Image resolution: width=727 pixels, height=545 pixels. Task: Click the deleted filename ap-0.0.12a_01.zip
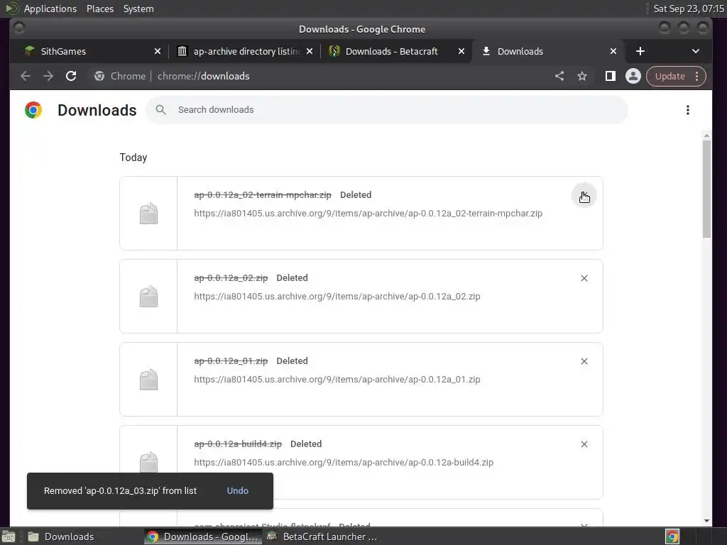tap(231, 361)
